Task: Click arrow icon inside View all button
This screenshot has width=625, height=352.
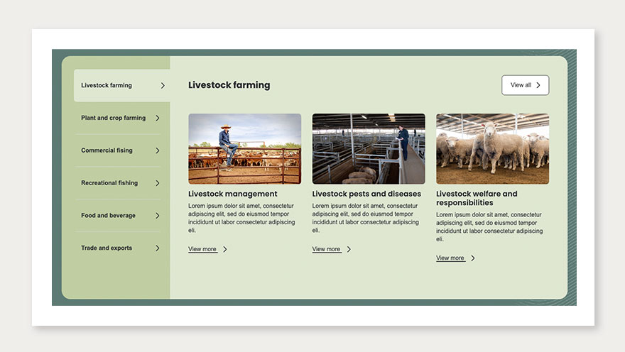Action: [x=538, y=85]
